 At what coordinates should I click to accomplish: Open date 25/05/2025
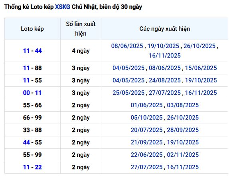pos(128,93)
